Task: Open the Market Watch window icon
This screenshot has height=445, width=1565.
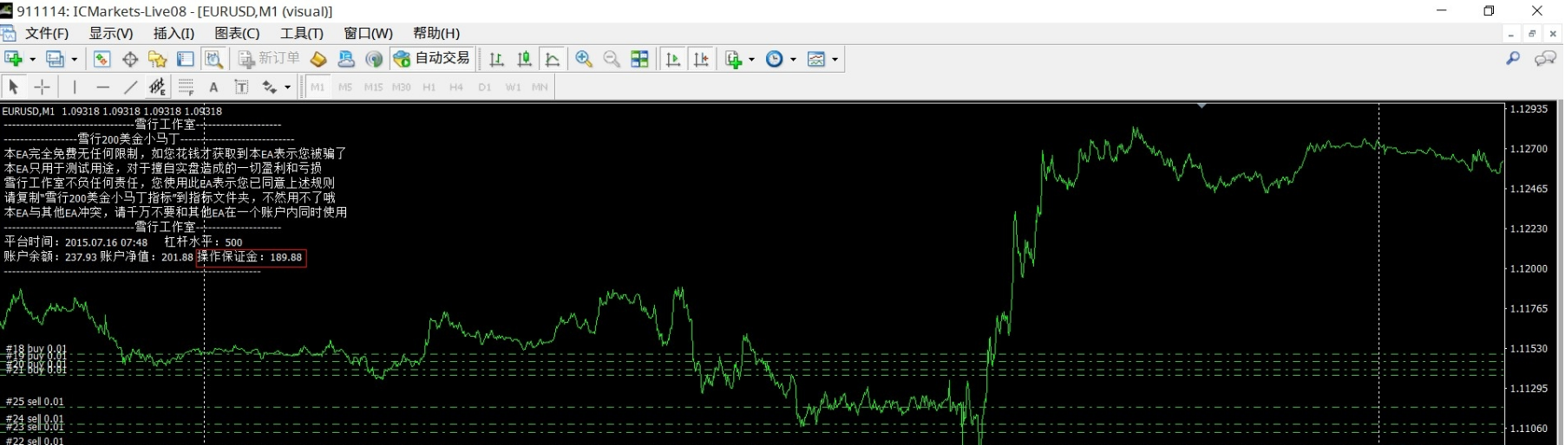Action: pyautogui.click(x=101, y=59)
